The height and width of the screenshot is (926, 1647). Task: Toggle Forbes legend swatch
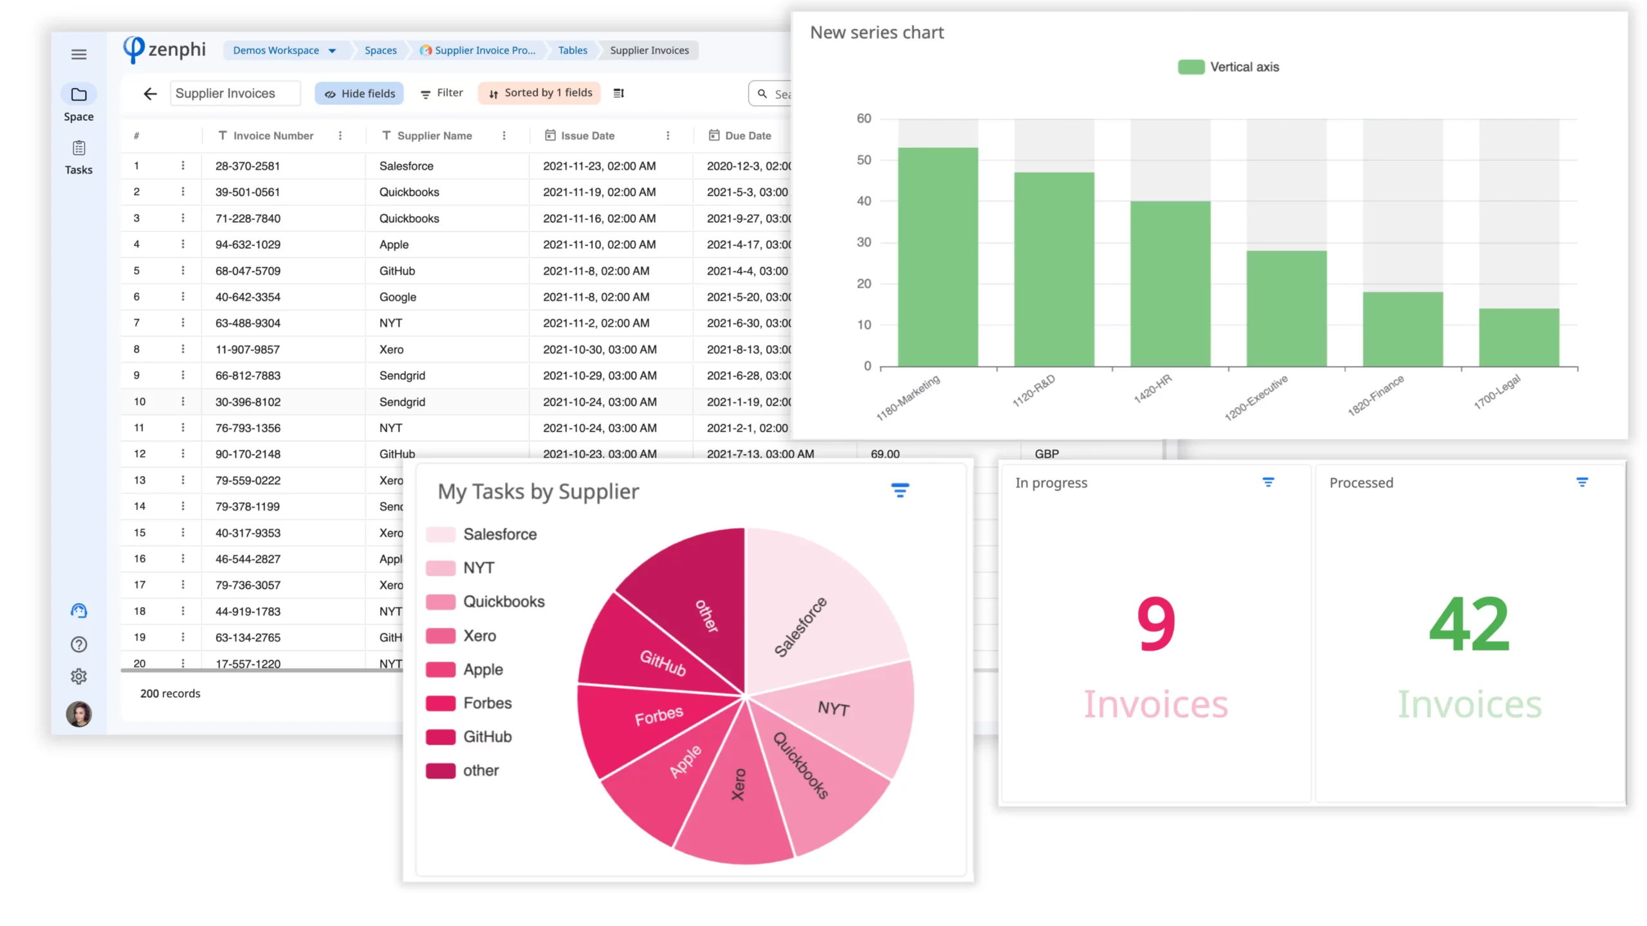[x=440, y=703]
